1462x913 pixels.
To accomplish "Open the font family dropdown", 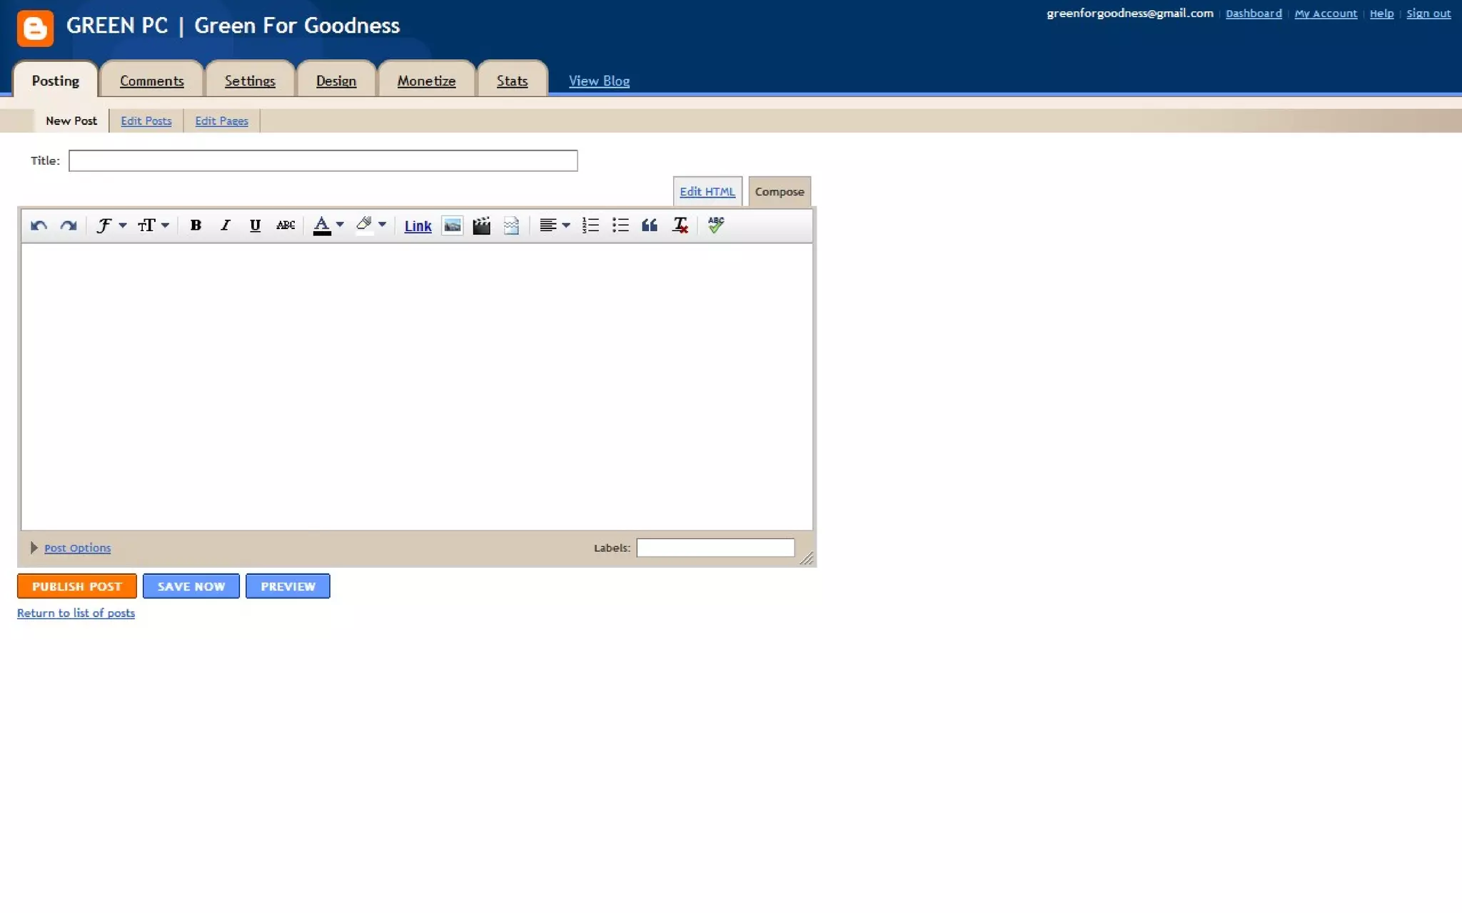I will [x=111, y=225].
